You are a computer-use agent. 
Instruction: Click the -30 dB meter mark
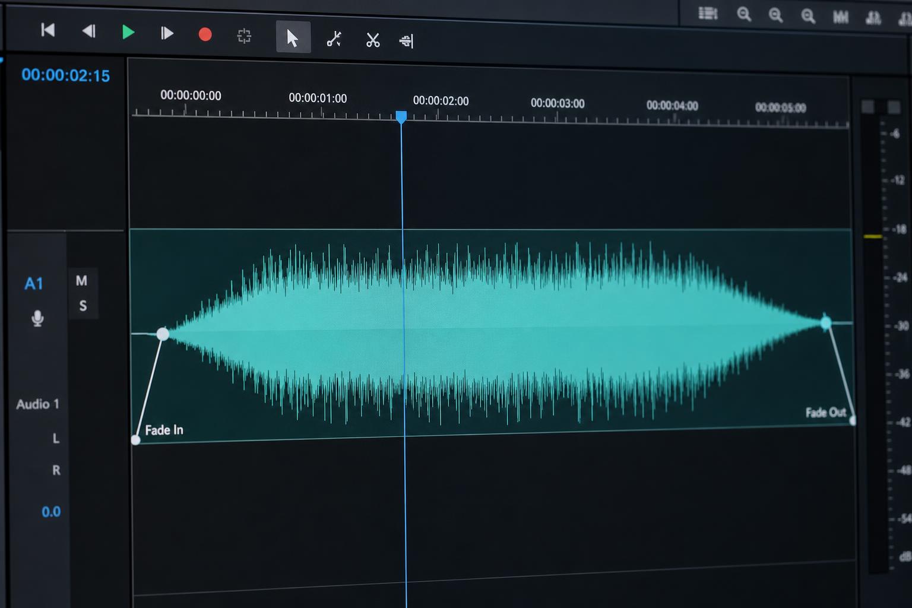[x=901, y=326]
